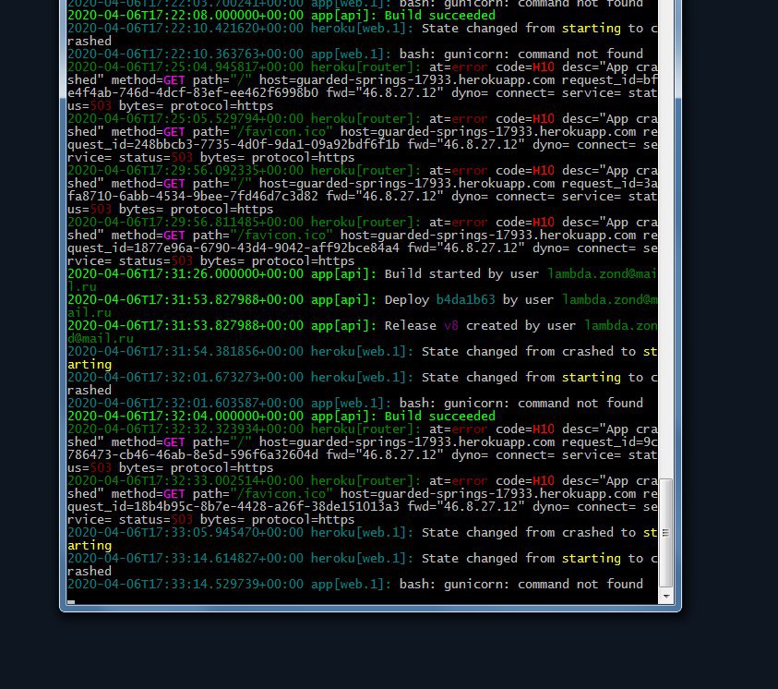Click magenta GET below the 17:25:04 line

[174, 80]
